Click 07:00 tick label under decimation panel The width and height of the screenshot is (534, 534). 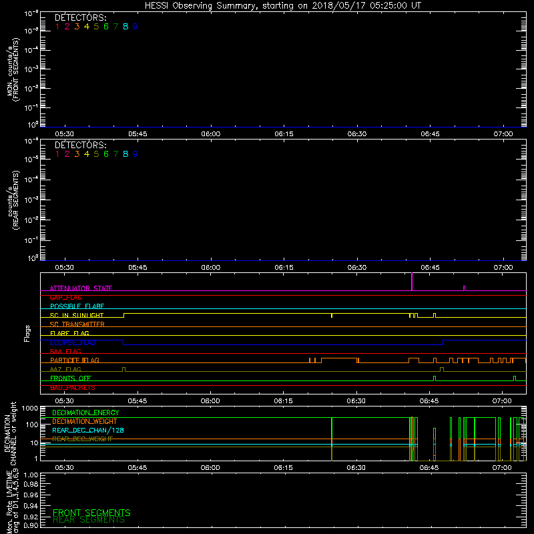(x=502, y=468)
